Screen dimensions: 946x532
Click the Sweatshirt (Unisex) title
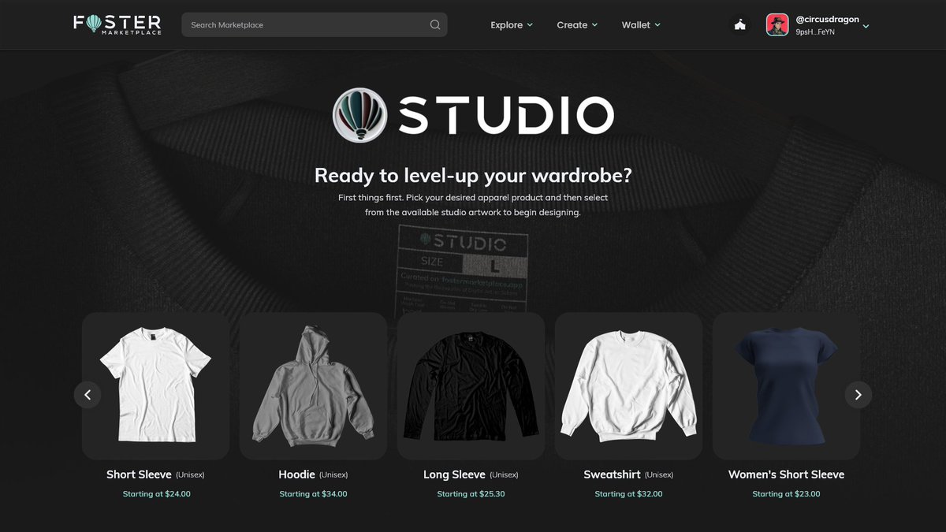628,474
